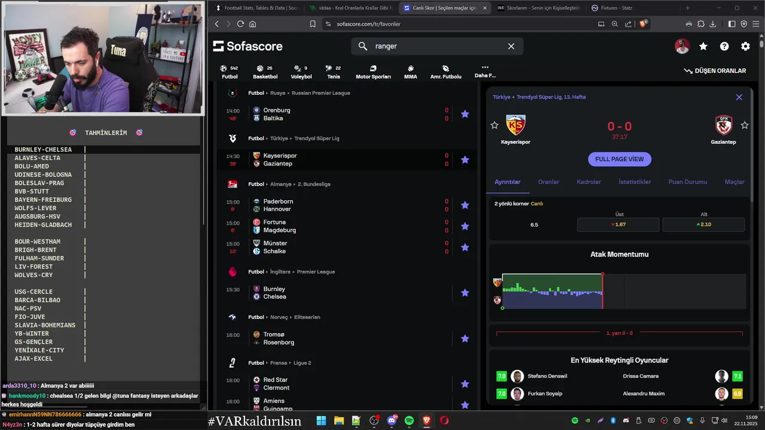Viewport: 765px width, 430px height.
Task: Toggle favorite star for Amiens-Guingamp
Action: click(465, 404)
